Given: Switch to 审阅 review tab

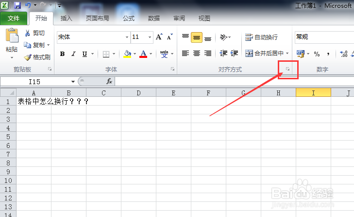Looking at the screenshot, I should pos(179,18).
